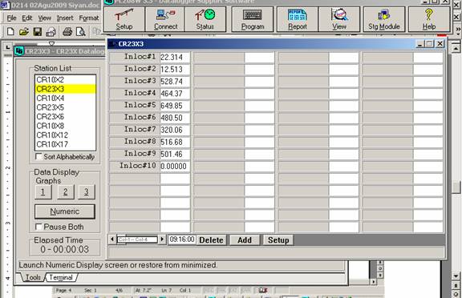Enable Sort Alphabetically checkbox

[38, 156]
